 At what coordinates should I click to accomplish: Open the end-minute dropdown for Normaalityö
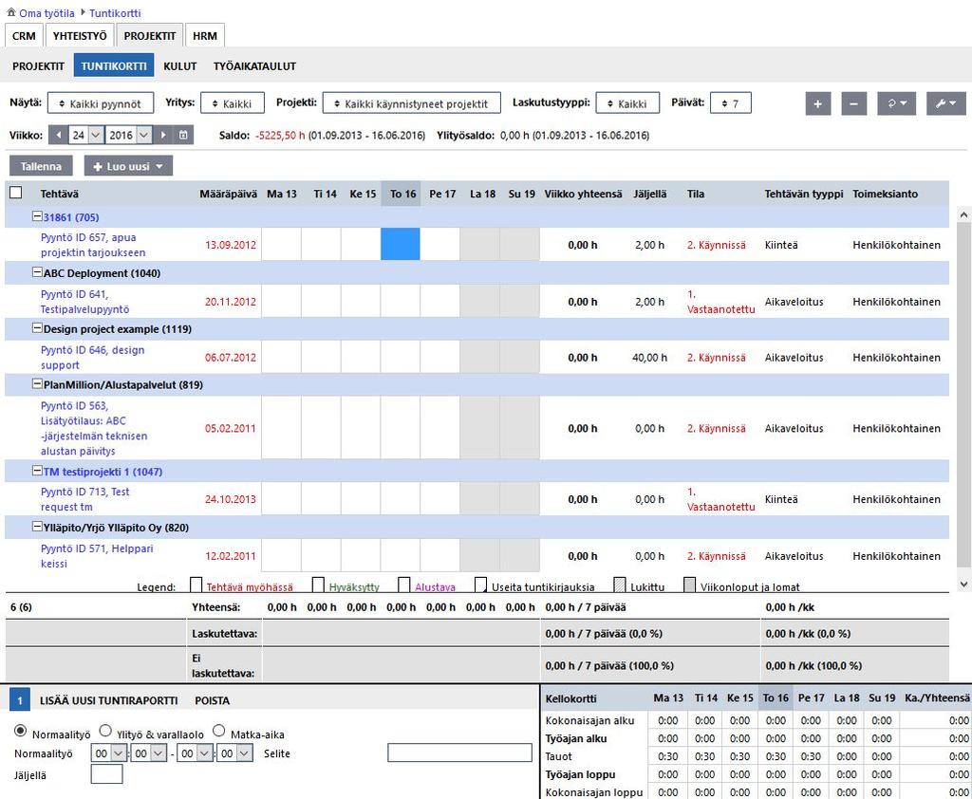[x=235, y=753]
